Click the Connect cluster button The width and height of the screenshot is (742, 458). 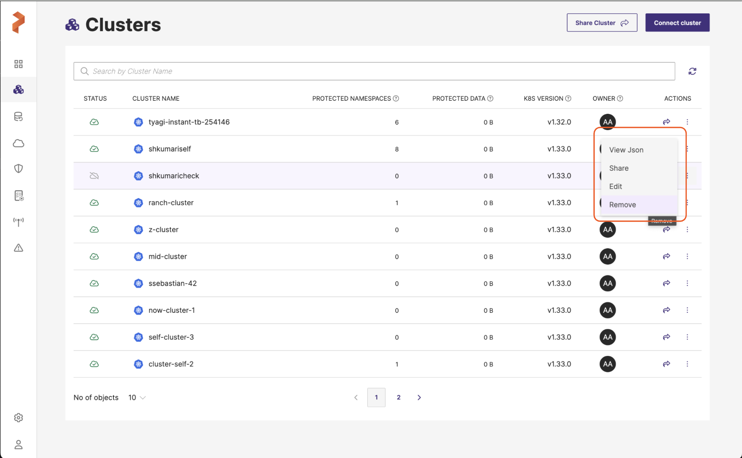coord(677,23)
